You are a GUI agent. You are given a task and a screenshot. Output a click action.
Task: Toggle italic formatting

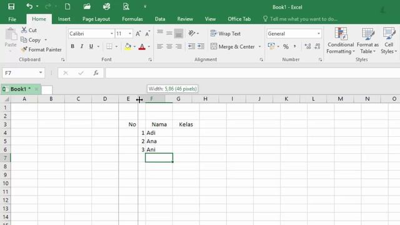[x=82, y=46]
